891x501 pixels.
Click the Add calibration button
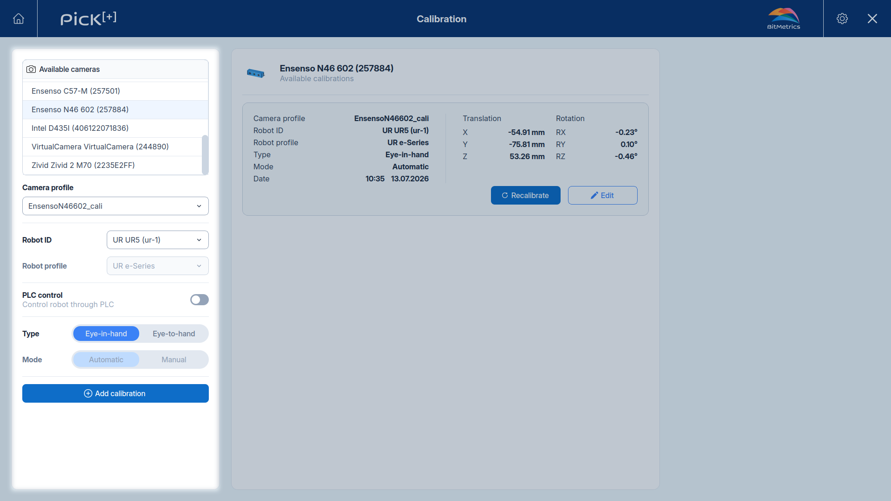[116, 393]
